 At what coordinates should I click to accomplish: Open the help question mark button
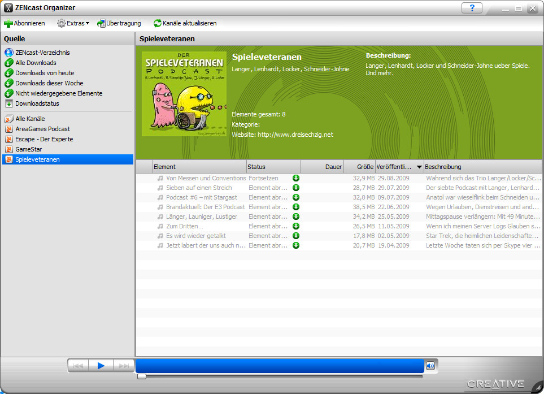point(472,8)
